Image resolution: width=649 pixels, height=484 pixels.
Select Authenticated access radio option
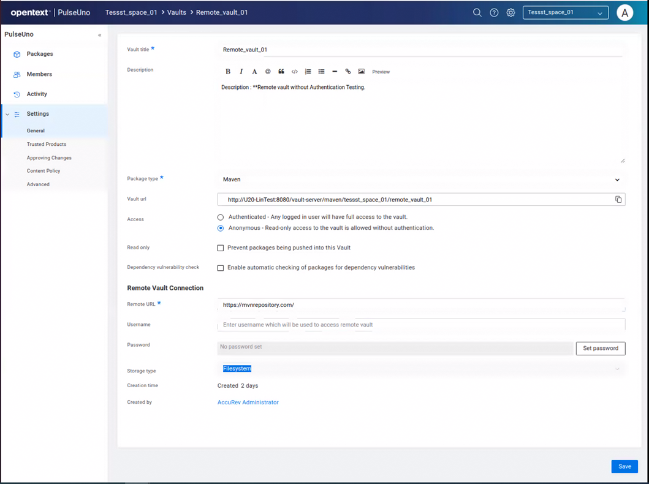221,217
